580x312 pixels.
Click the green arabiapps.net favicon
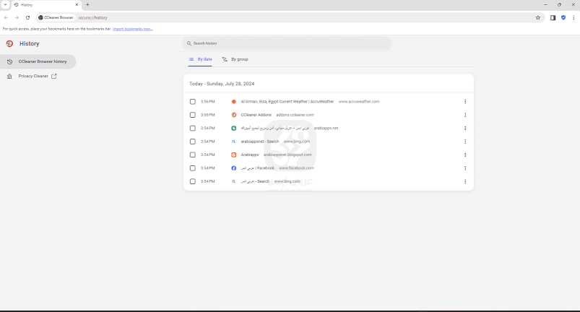pos(234,129)
